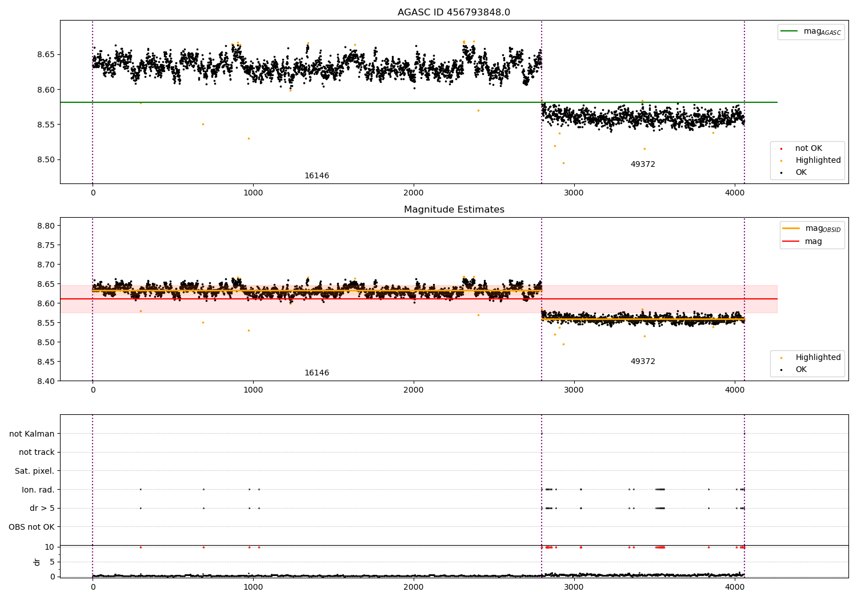The image size is (857, 600).
Task: Click the plot title "AGASC ID 456793848.0"
Action: (454, 12)
